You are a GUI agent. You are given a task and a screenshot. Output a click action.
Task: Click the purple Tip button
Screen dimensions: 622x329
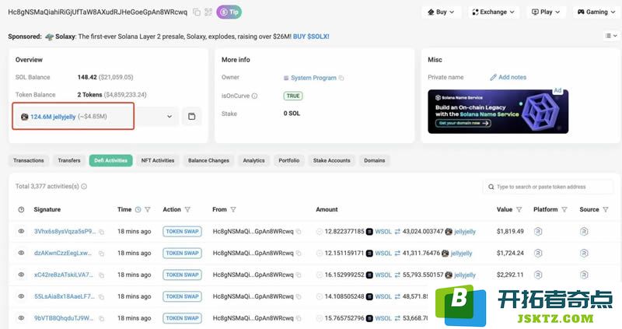(229, 12)
